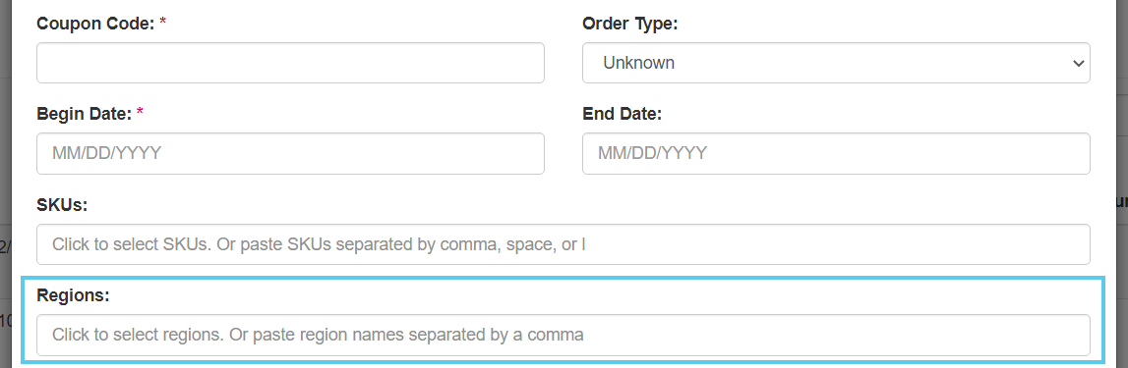1128x368 pixels.
Task: Click into the Coupon Code text box
Action: point(290,63)
